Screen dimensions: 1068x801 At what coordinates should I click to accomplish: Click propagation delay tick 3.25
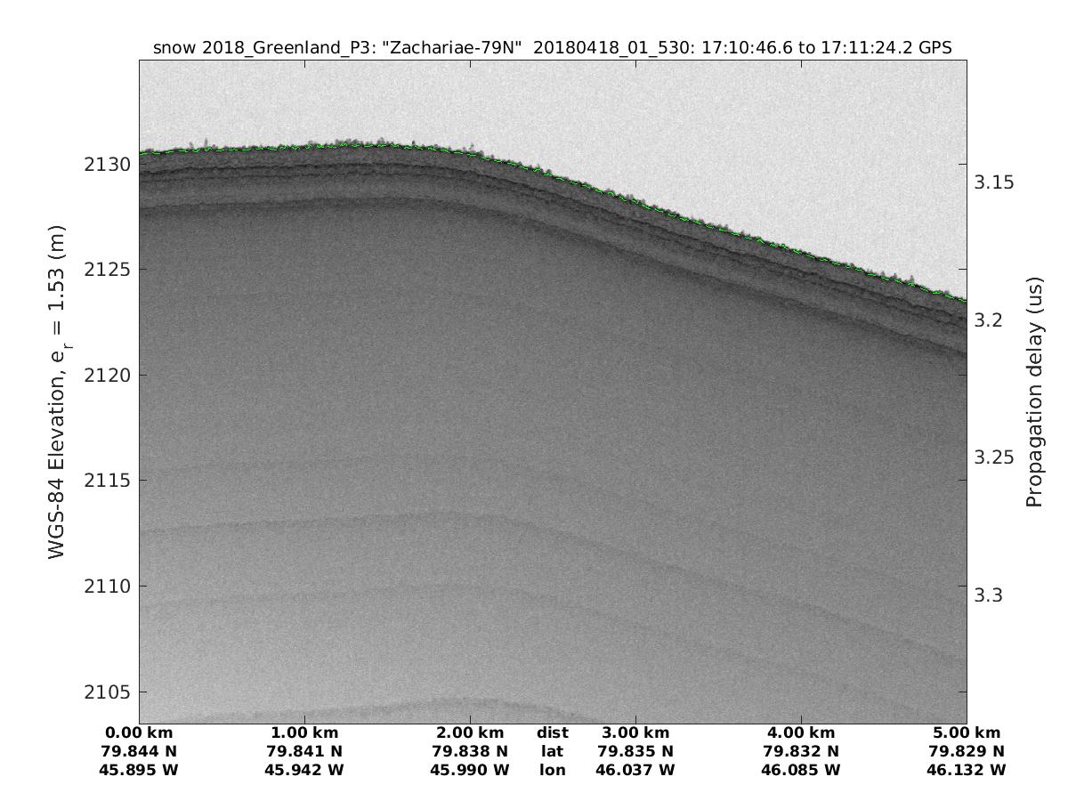coord(994,457)
